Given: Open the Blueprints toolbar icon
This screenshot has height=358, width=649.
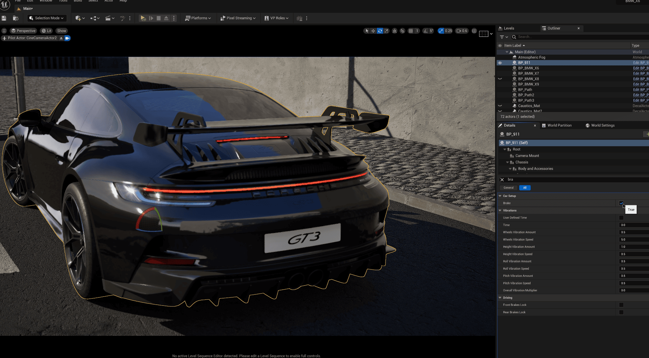Looking at the screenshot, I should coord(95,18).
